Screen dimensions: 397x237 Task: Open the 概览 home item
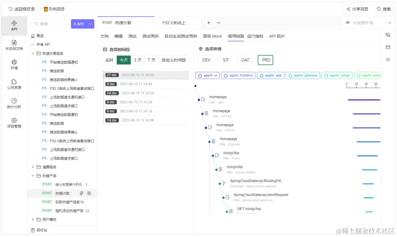coord(37,36)
